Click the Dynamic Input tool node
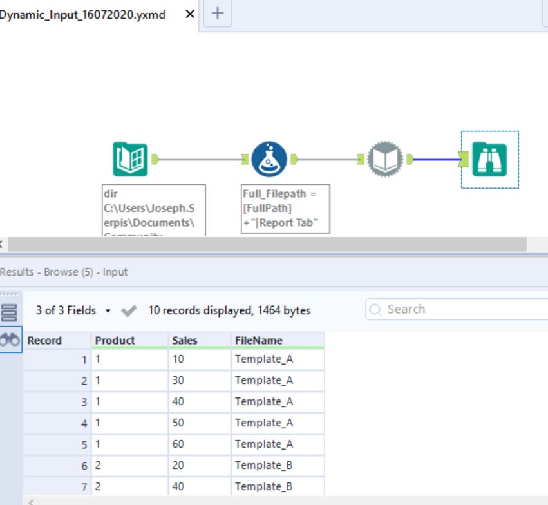Screen dimensions: 548x505 point(385,159)
